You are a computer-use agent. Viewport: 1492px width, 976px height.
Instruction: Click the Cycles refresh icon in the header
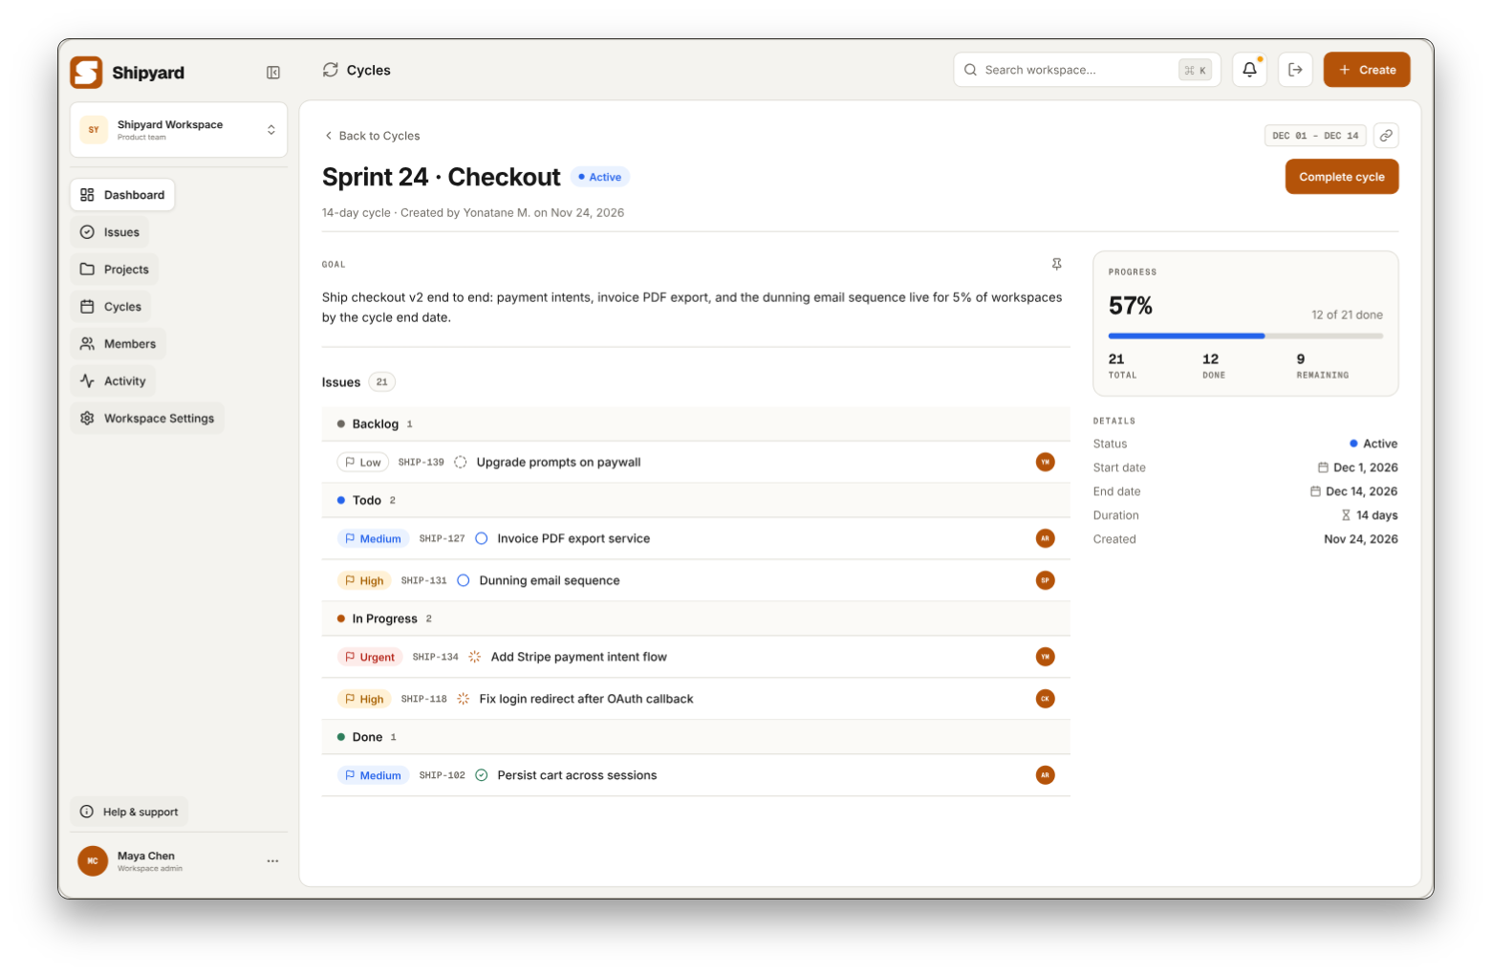(x=331, y=70)
